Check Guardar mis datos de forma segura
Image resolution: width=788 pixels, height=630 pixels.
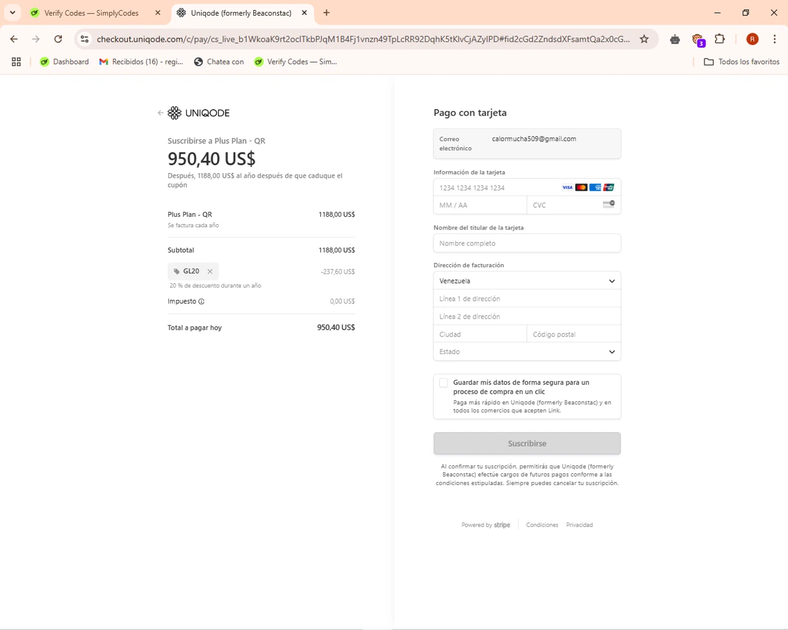(444, 383)
